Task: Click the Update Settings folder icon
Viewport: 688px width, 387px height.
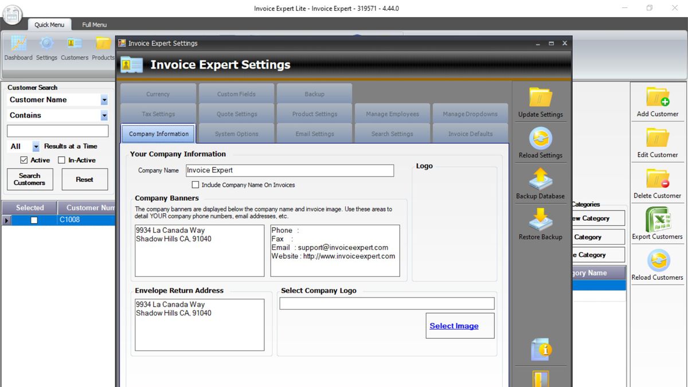Action: click(x=540, y=97)
